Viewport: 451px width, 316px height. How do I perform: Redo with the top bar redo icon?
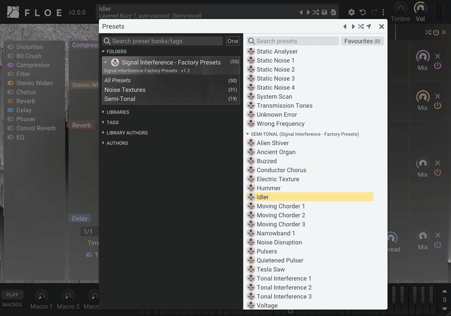click(374, 12)
